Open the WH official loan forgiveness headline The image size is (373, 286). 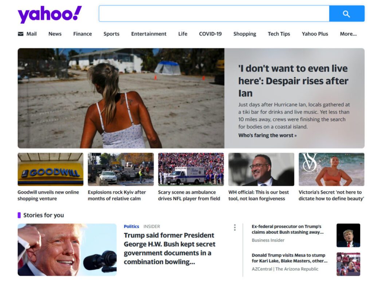259,195
